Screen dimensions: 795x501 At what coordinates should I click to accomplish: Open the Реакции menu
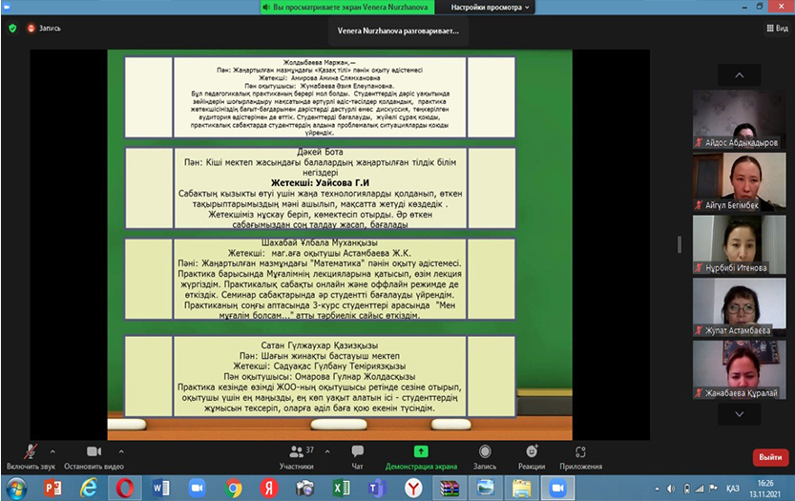pyautogui.click(x=532, y=456)
